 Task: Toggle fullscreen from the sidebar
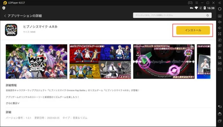tap(220, 34)
